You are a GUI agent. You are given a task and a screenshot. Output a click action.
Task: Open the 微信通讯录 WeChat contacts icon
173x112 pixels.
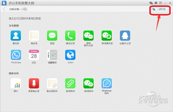tap(107, 36)
